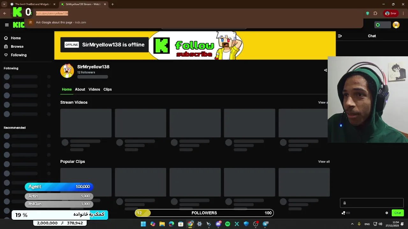Screen dimensions: 408x229
Task: Select the Home channel tab
Action: pos(67,89)
